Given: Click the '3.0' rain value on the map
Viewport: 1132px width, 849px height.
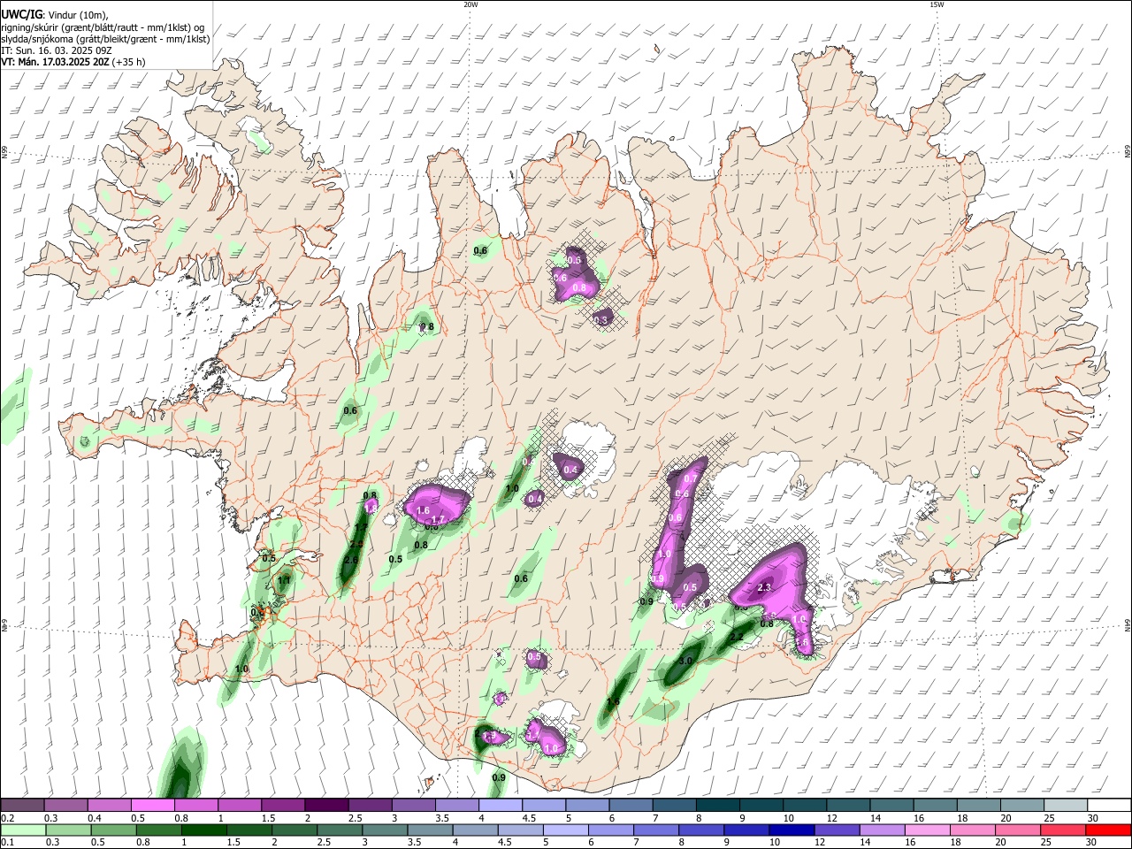Looking at the screenshot, I should click(685, 662).
